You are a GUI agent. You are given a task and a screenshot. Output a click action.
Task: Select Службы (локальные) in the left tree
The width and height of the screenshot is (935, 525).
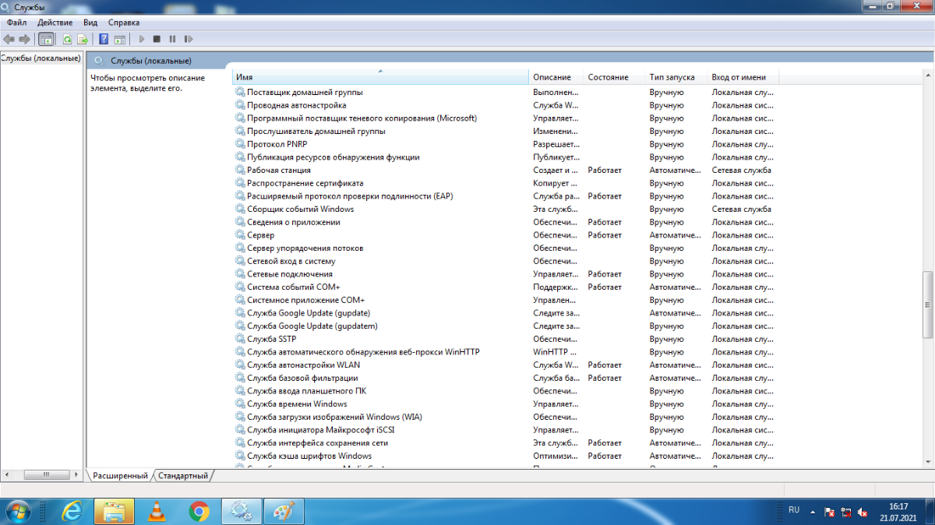coord(41,58)
